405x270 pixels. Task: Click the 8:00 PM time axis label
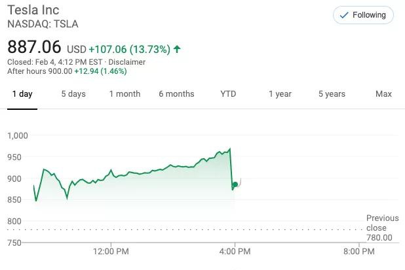(359, 251)
